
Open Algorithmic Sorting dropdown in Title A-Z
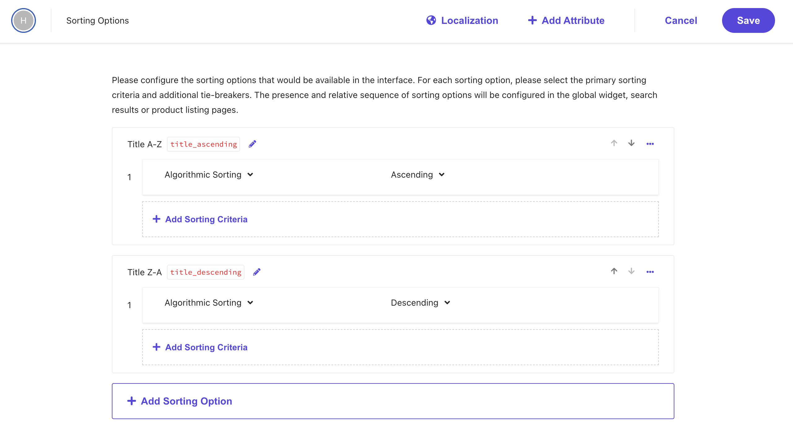[x=209, y=175]
